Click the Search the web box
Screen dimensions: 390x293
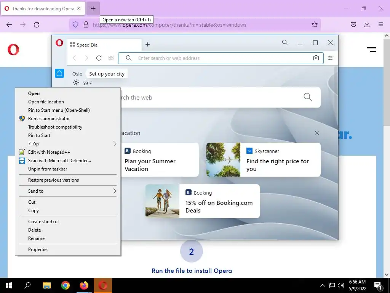[221, 97]
